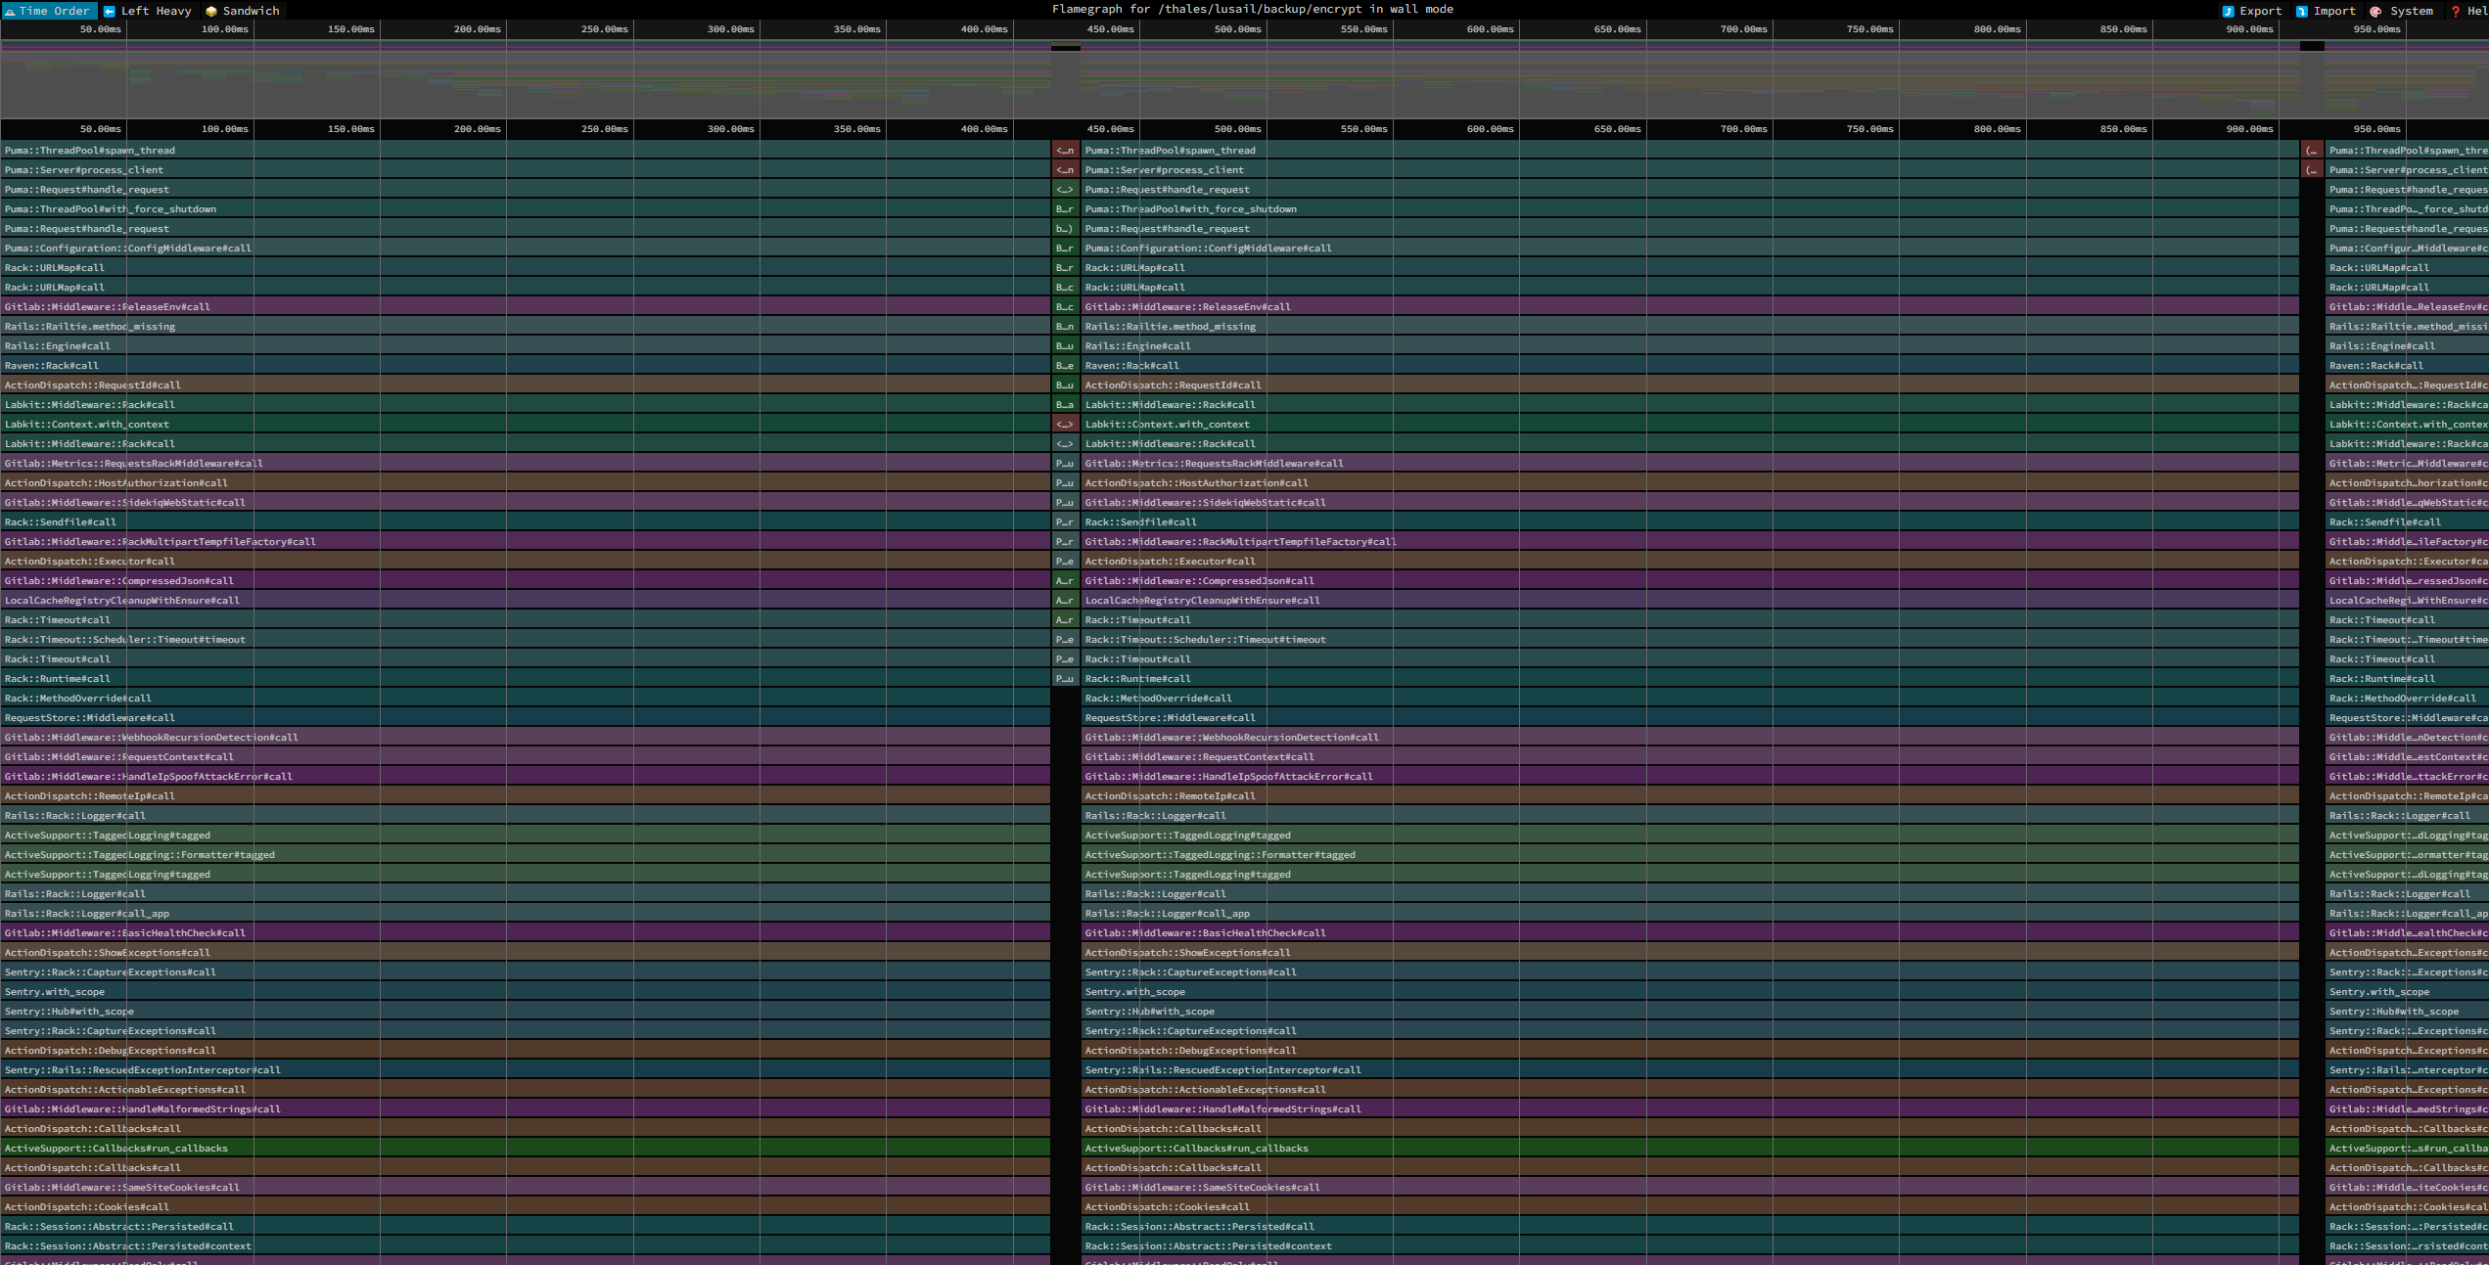Click the Left Heavy arrow icon
The height and width of the screenshot is (1265, 2489).
click(x=110, y=11)
